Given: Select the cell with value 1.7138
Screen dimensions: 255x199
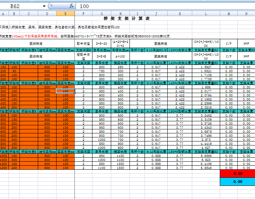Looking at the screenshot, I should pyautogui.click(x=206, y=75).
